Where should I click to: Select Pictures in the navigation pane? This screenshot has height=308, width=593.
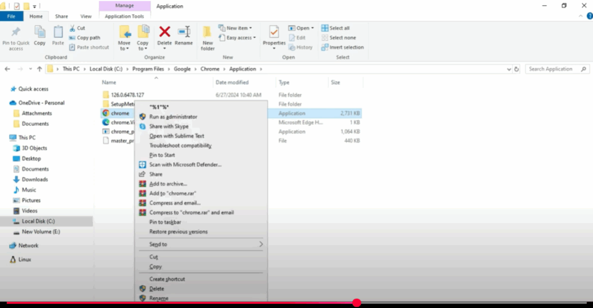27,201
